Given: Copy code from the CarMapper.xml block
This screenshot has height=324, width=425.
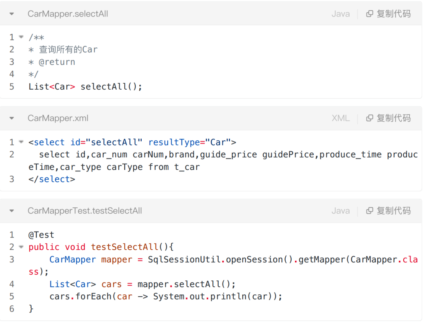Looking at the screenshot, I should tap(389, 118).
